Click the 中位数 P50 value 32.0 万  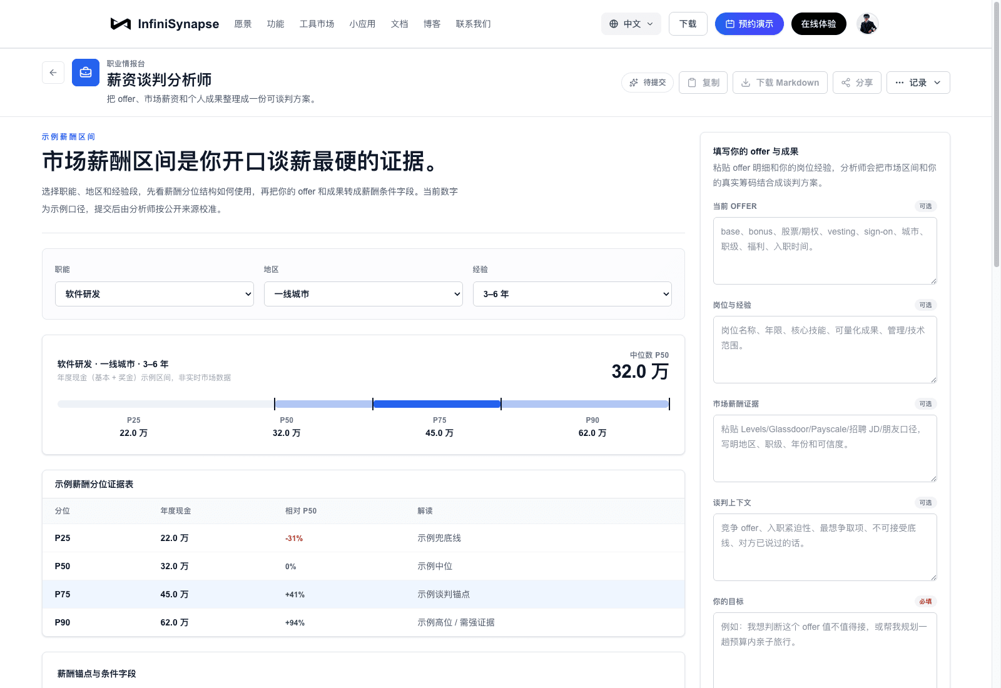pyautogui.click(x=640, y=372)
